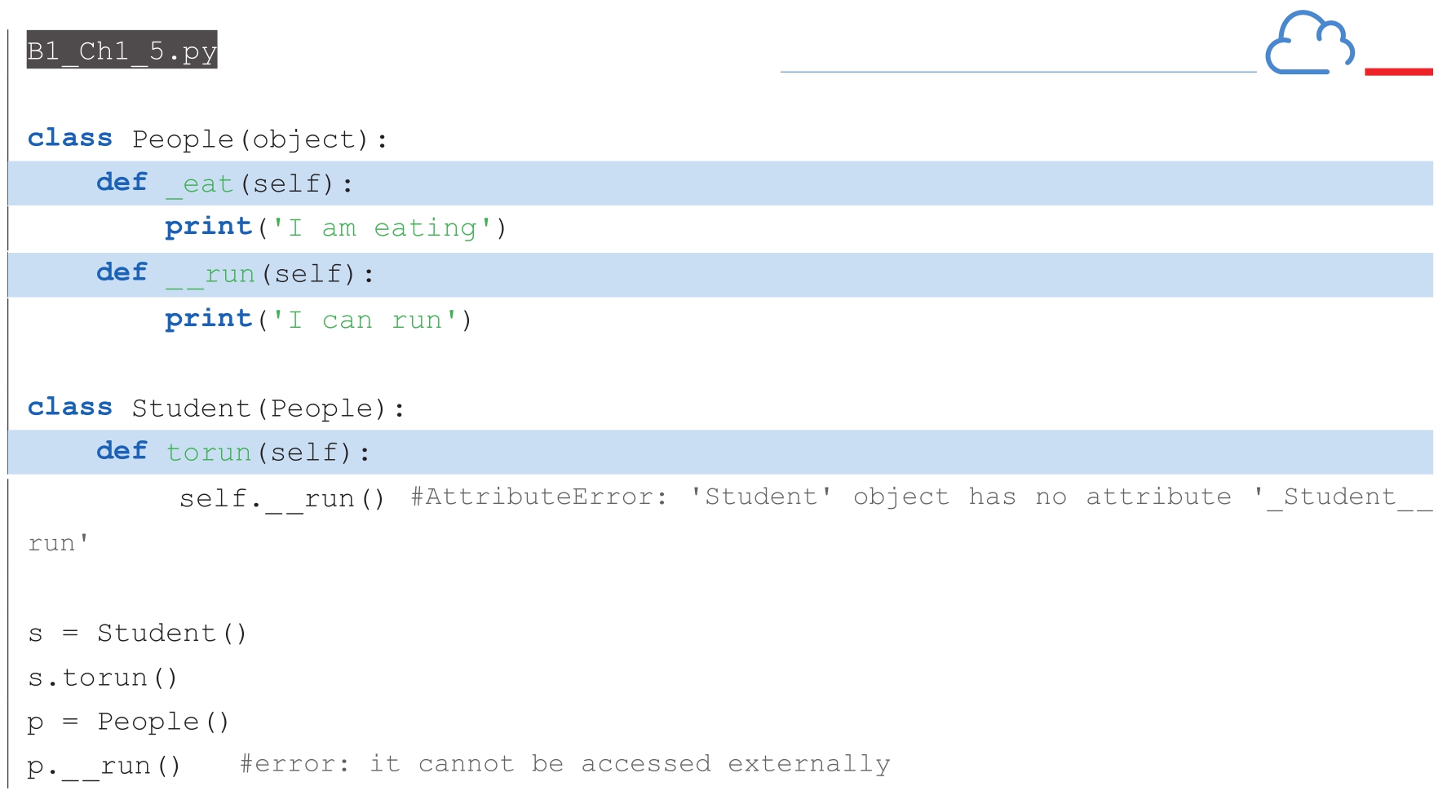Click the "p.__run()" call
Image resolution: width=1447 pixels, height=795 pixels.
point(104,766)
